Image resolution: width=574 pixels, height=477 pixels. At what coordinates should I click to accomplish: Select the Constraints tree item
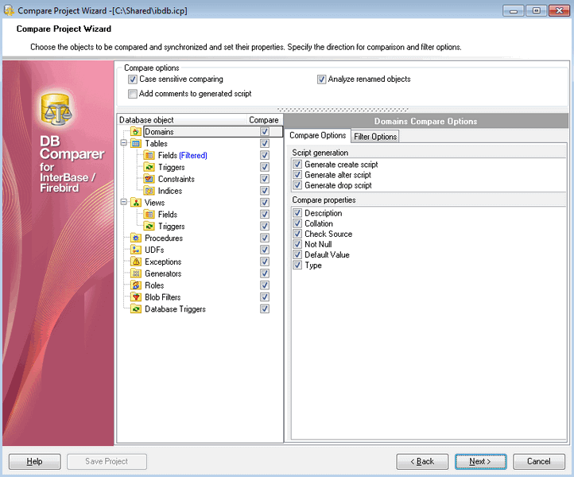(176, 179)
